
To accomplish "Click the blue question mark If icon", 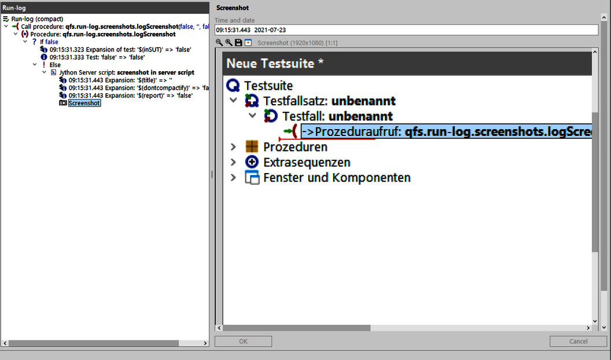I will (34, 42).
